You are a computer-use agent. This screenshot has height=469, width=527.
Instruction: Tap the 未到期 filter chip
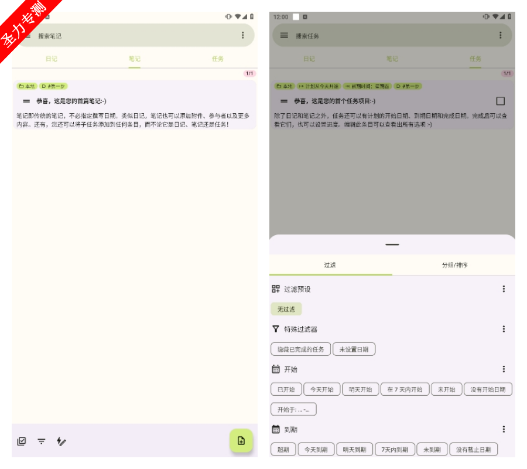coord(432,449)
